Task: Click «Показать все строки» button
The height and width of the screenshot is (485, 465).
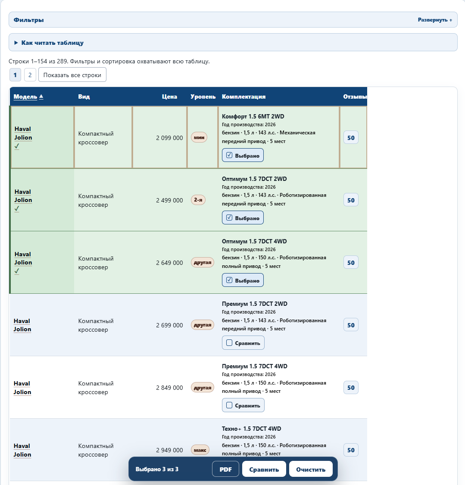Action: (x=72, y=75)
